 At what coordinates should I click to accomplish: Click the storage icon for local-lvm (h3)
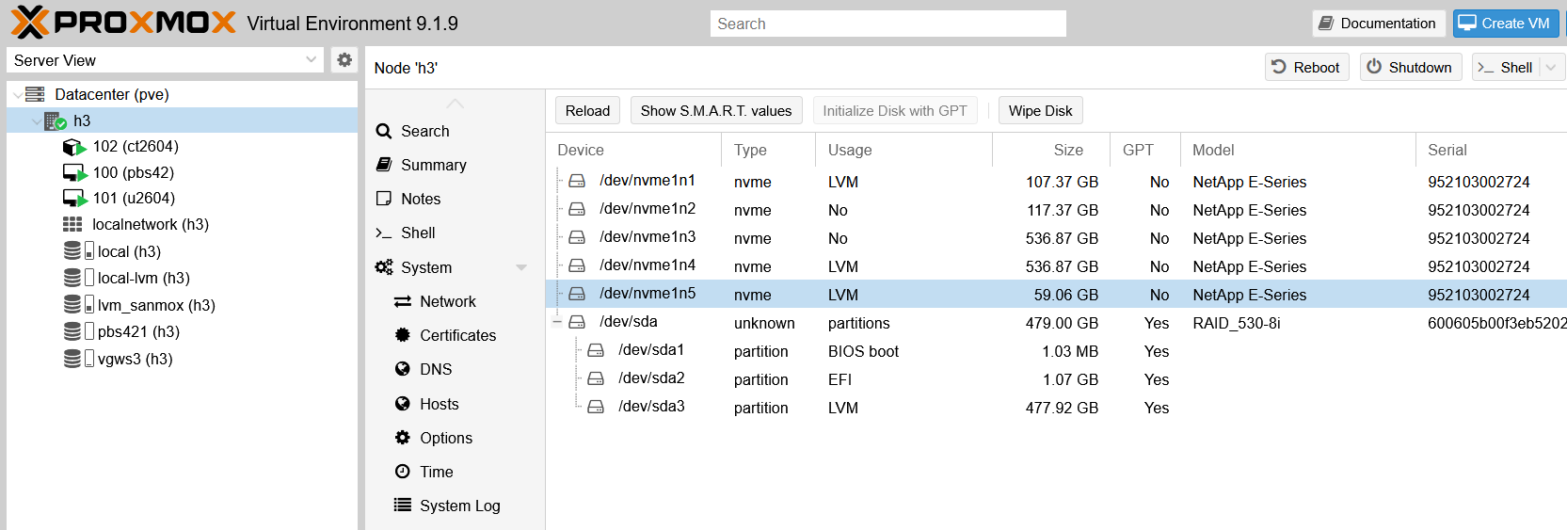(x=78, y=278)
